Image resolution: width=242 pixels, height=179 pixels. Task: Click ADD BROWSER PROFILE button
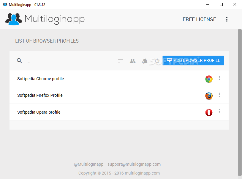pyautogui.click(x=193, y=60)
